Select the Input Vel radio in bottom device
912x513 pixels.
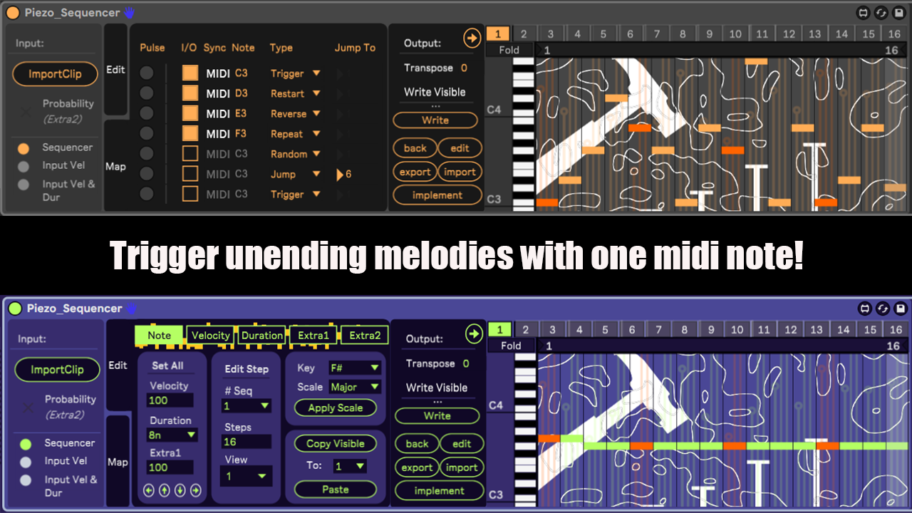click(26, 462)
